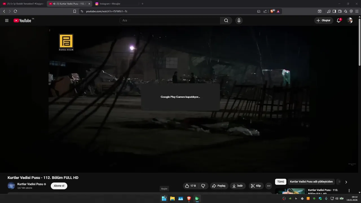The width and height of the screenshot is (361, 203).
Task: Open the Brave main menu icon
Action: (x=357, y=11)
